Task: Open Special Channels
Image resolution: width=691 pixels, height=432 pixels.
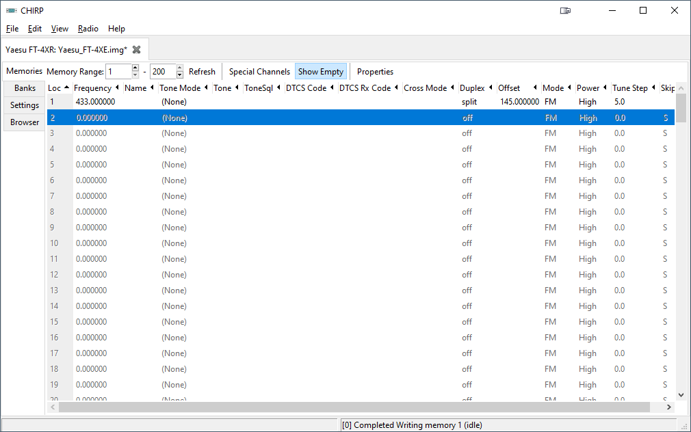Action: 259,71
